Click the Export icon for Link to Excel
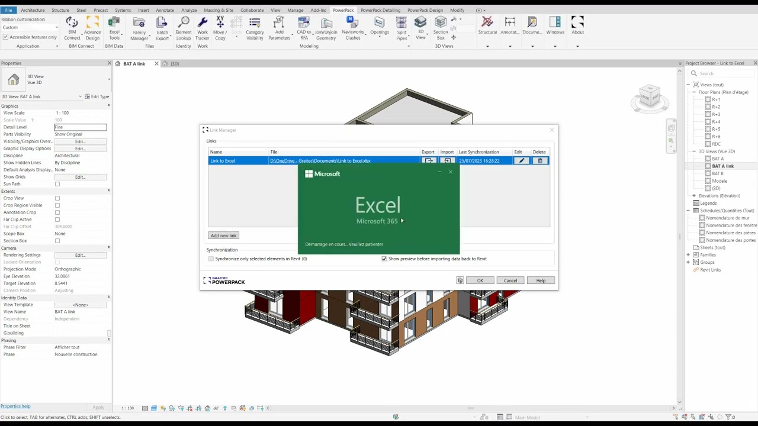This screenshot has height=426, width=758. 429,161
